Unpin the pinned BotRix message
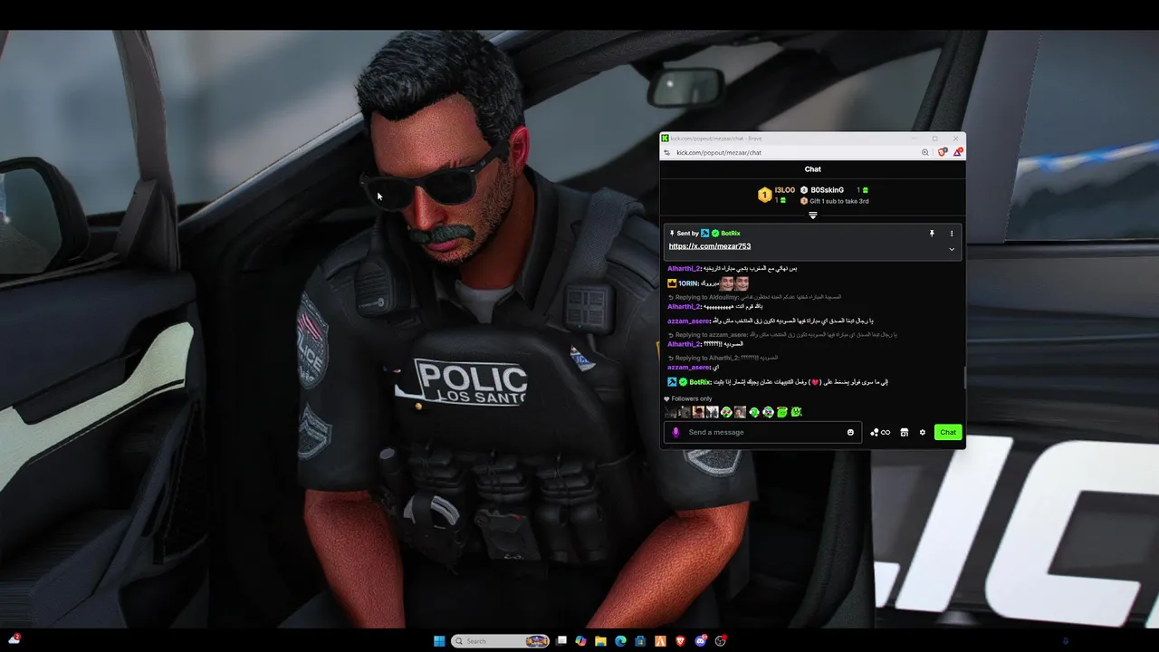1159x652 pixels. tap(932, 234)
